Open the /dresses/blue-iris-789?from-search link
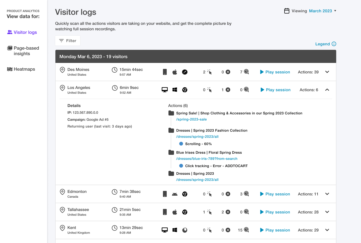Screen dimensions: 361x243 click(207, 159)
